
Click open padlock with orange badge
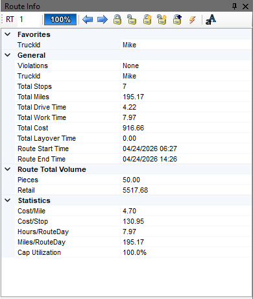[162, 19]
